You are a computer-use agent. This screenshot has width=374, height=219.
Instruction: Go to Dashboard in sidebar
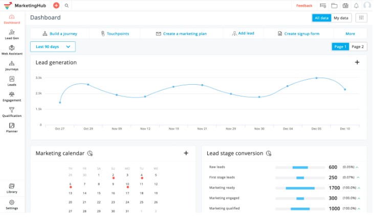(12, 19)
